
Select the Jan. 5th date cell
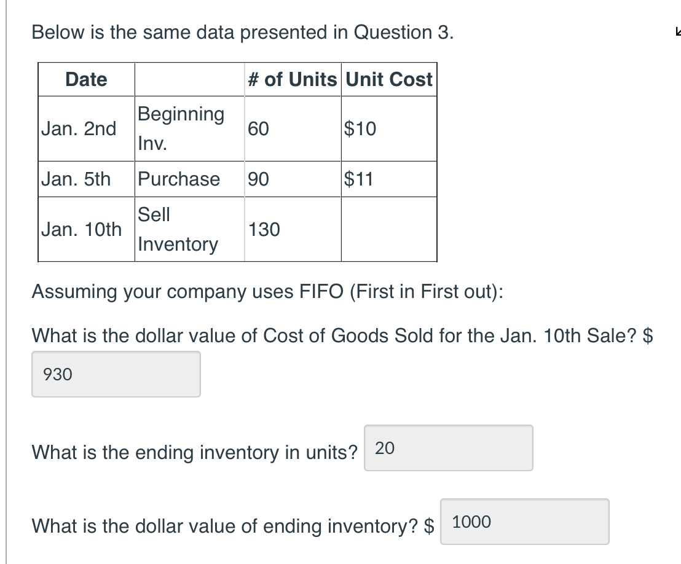pyautogui.click(x=76, y=179)
